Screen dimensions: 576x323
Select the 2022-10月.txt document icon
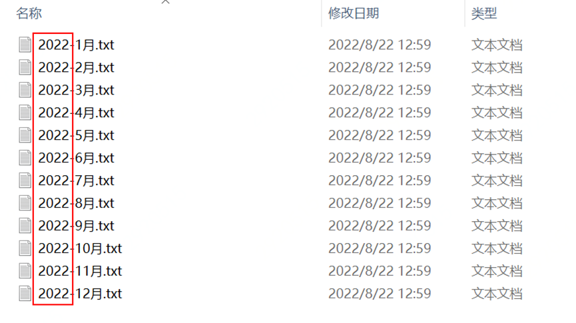tap(25, 248)
